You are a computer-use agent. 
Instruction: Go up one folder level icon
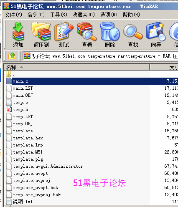pyautogui.click(x=12, y=56)
